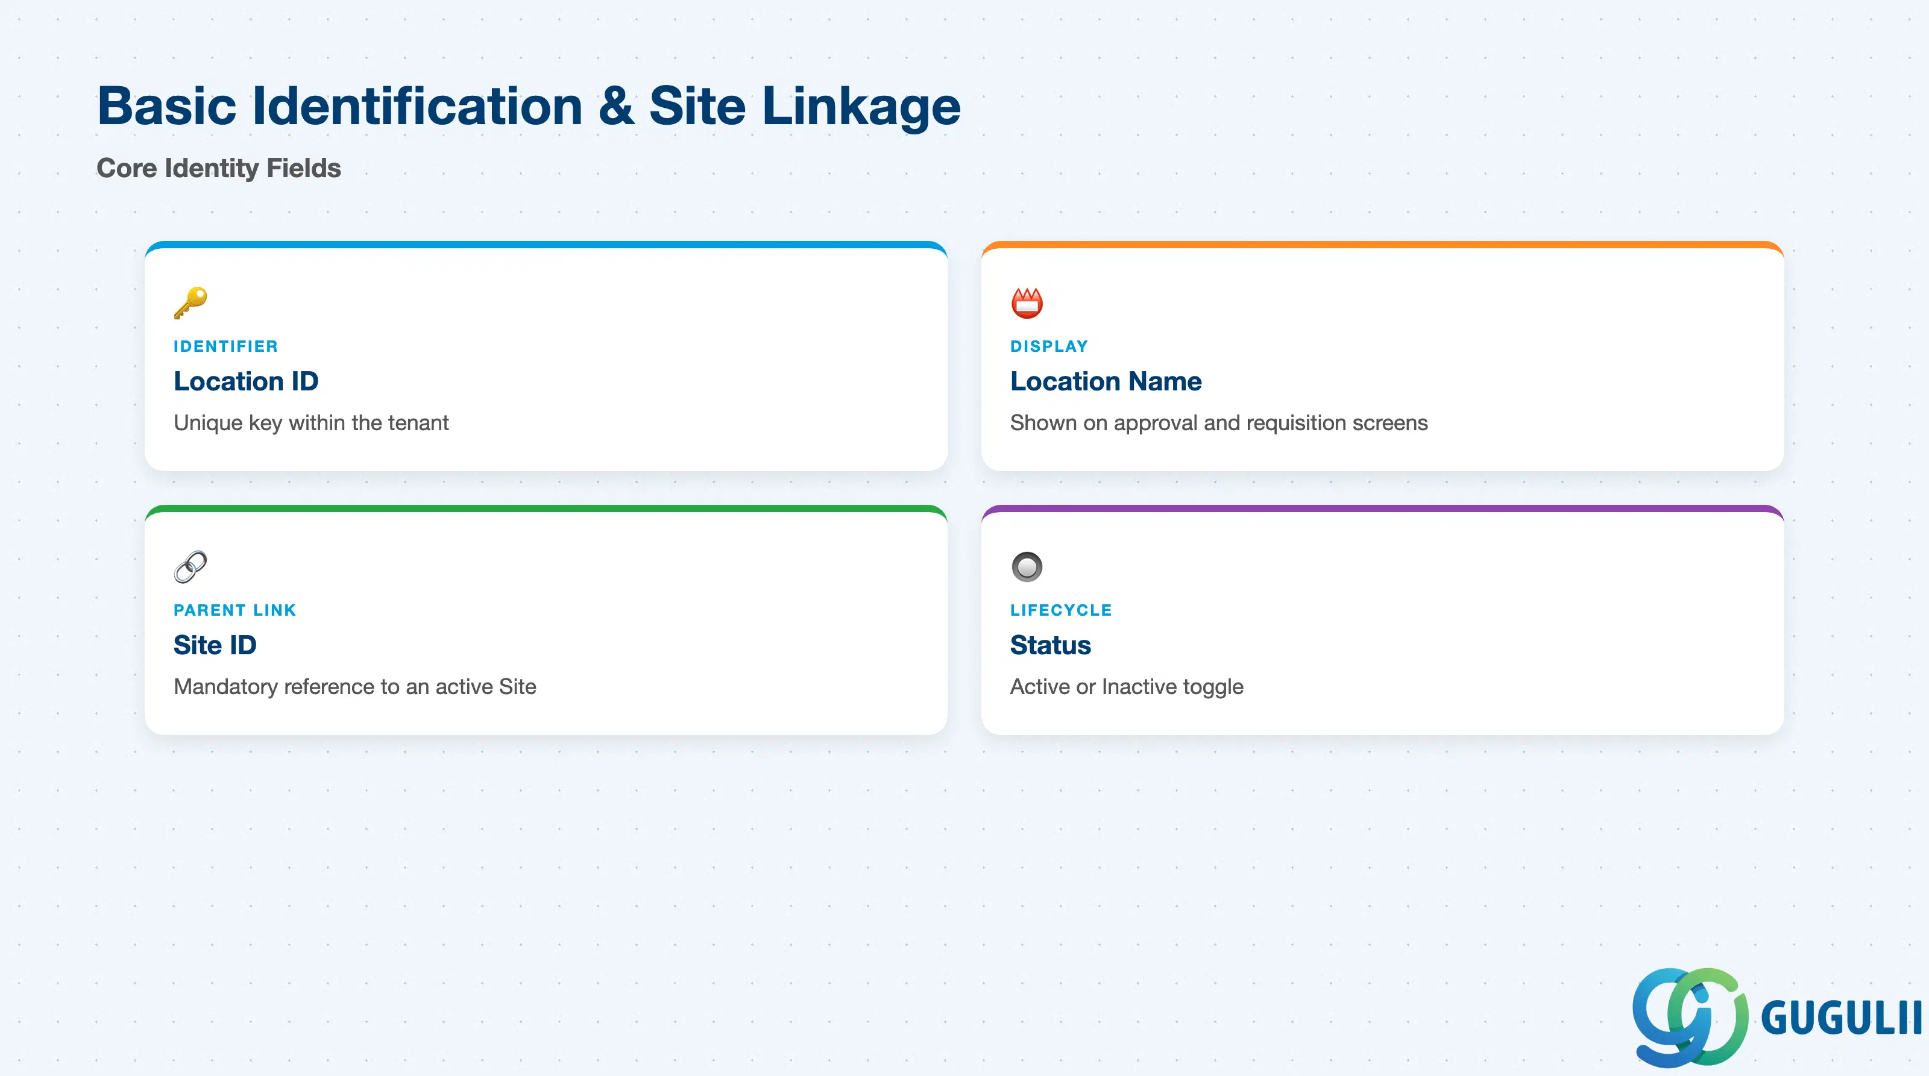Click the Status heading
Screen dimensions: 1929x1076
click(1050, 645)
